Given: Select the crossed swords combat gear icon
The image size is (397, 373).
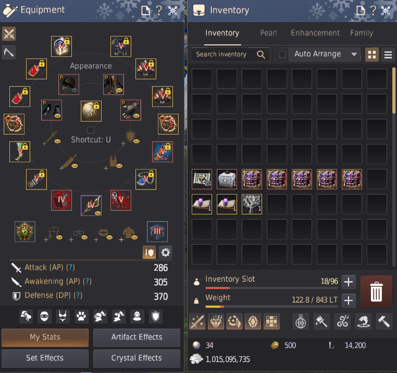Looking at the screenshot, I should point(9,34).
